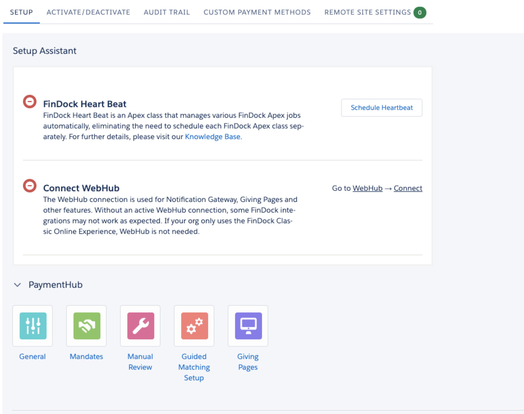Viewport: 524px width, 414px height.
Task: Open Giving Pages via the monitor icon
Action: click(x=248, y=326)
